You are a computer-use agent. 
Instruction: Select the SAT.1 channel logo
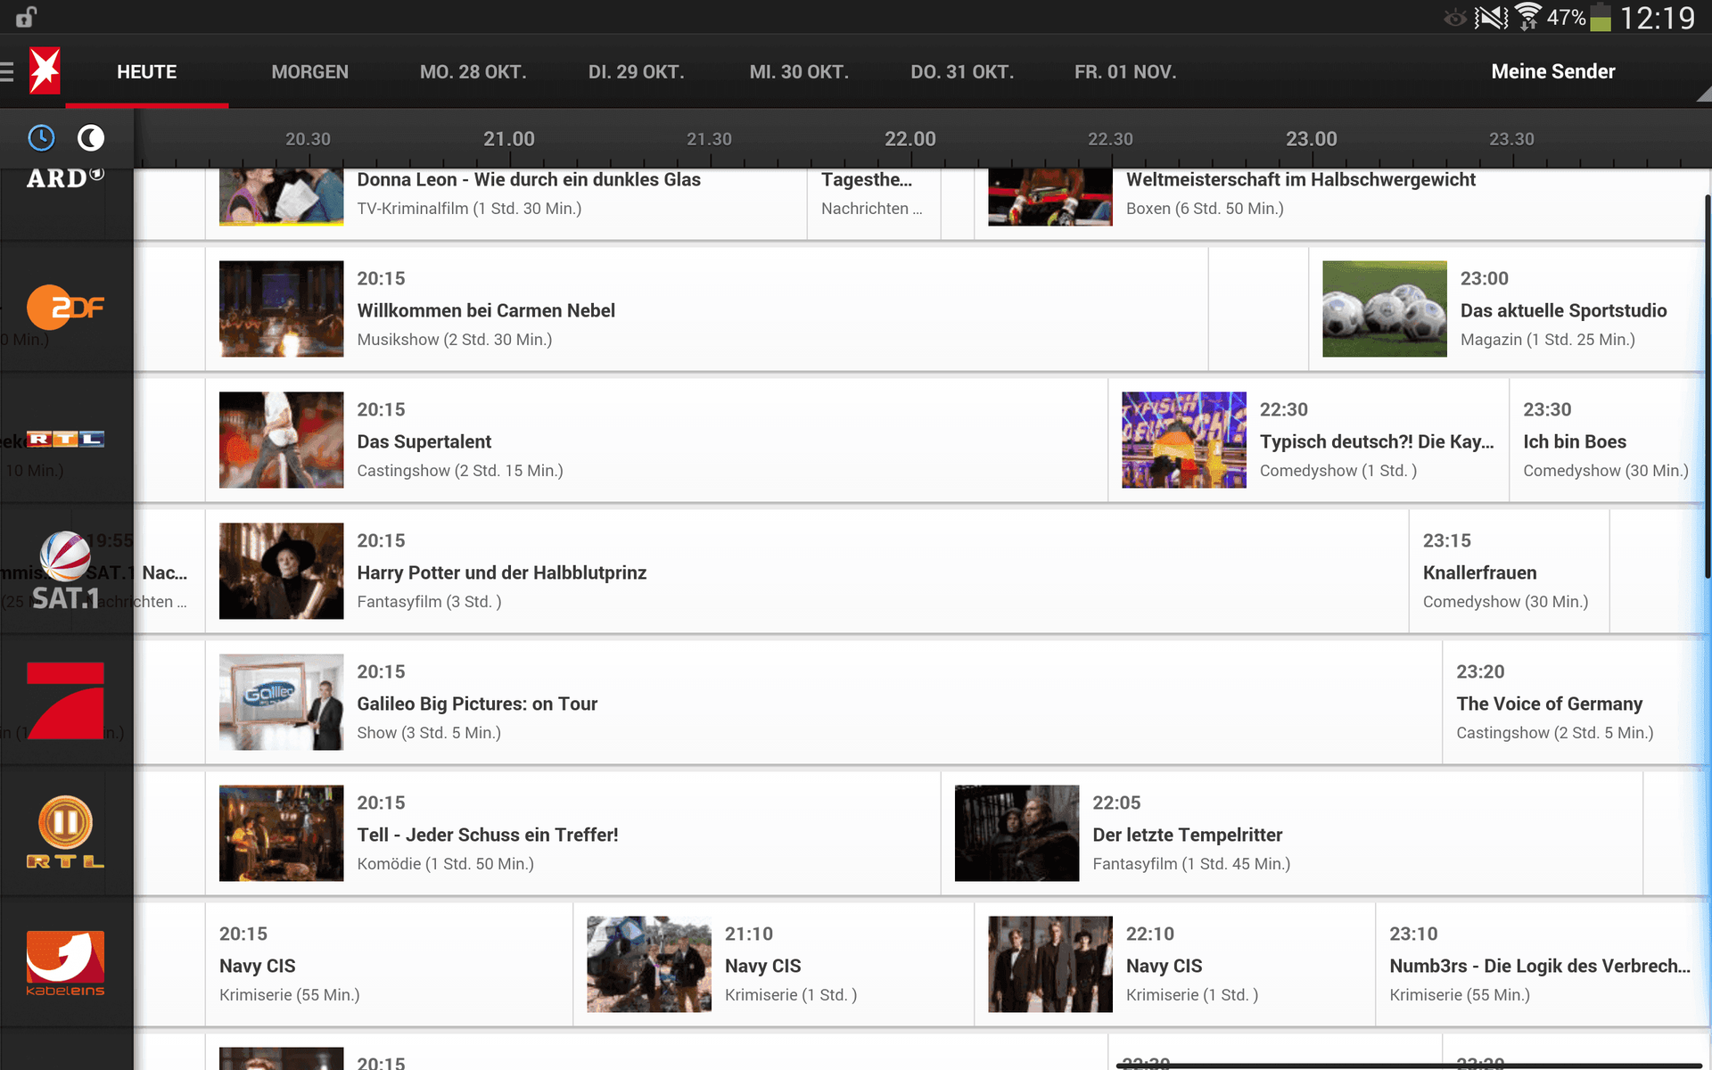click(65, 571)
